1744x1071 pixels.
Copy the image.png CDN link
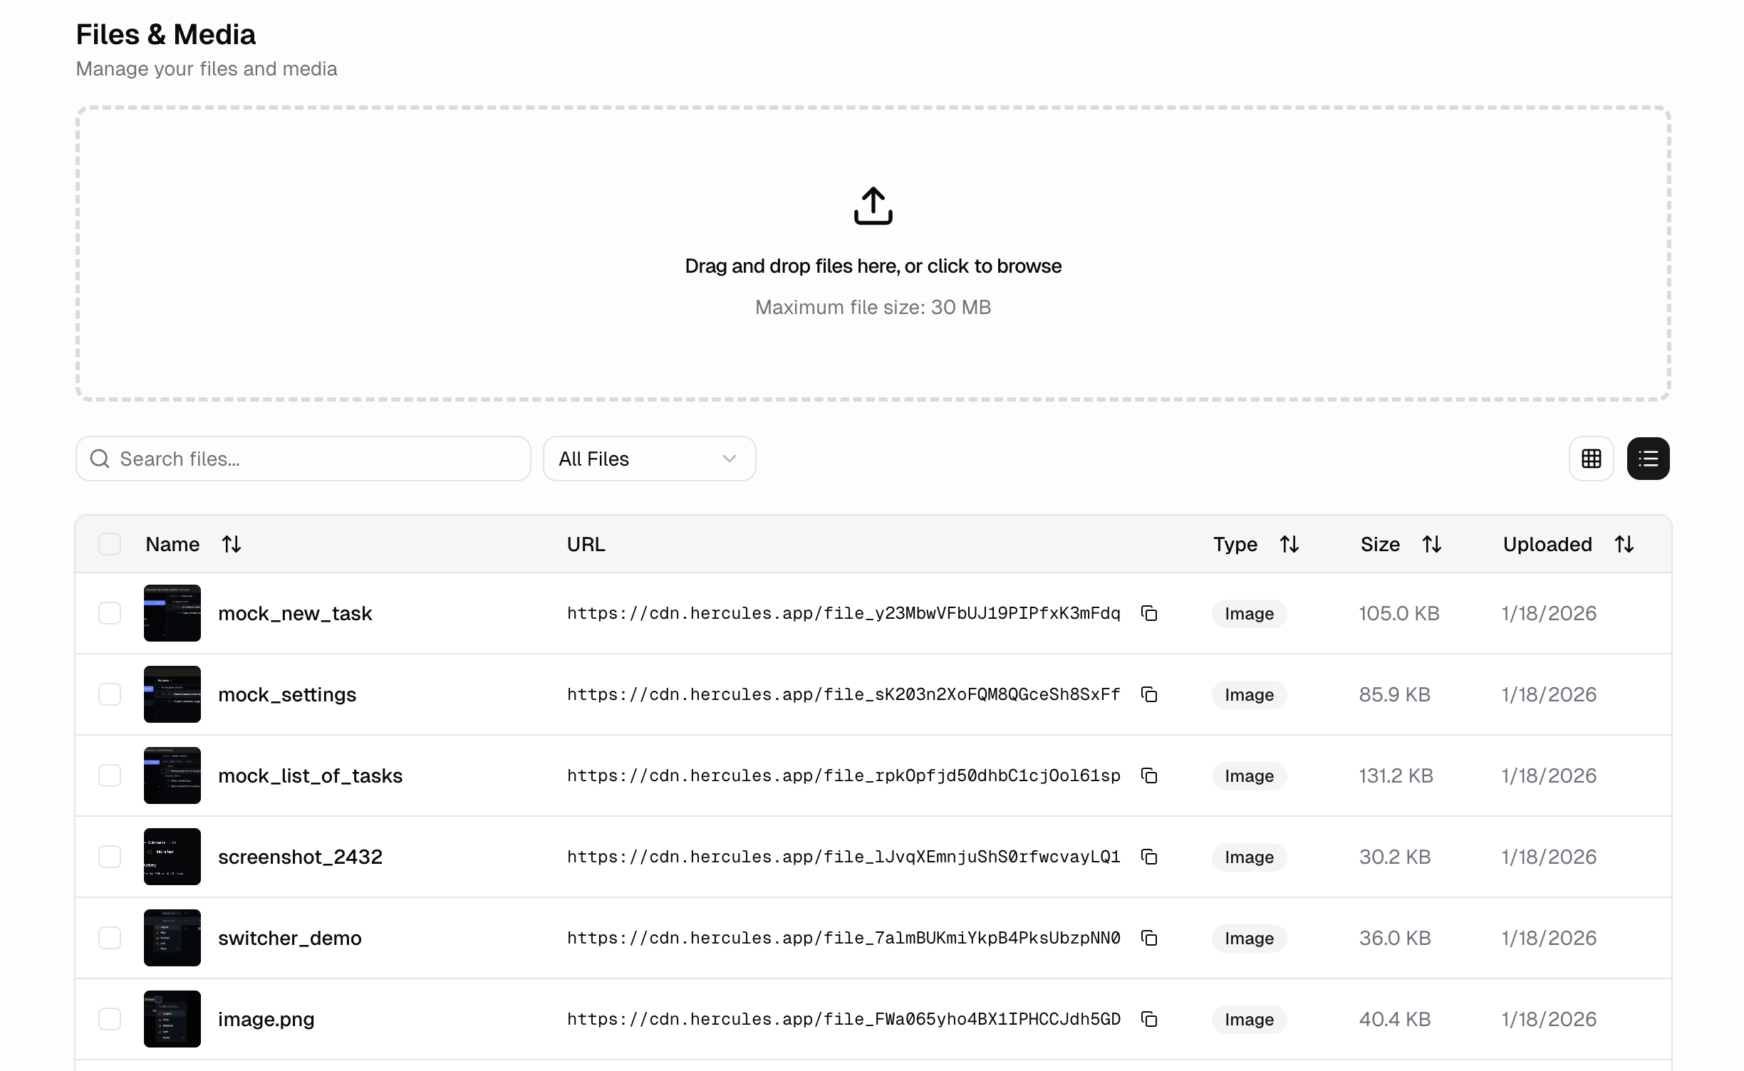tap(1148, 1019)
